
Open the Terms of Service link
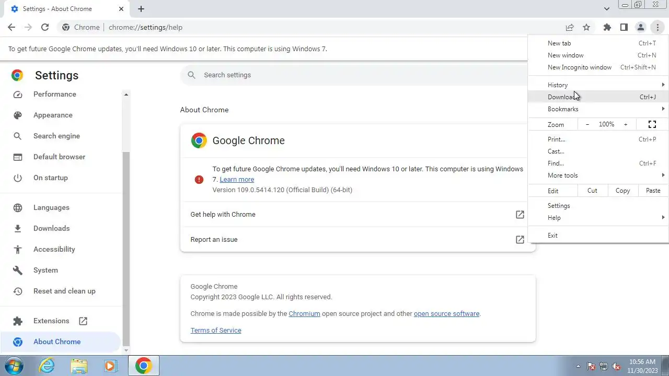pos(216,330)
